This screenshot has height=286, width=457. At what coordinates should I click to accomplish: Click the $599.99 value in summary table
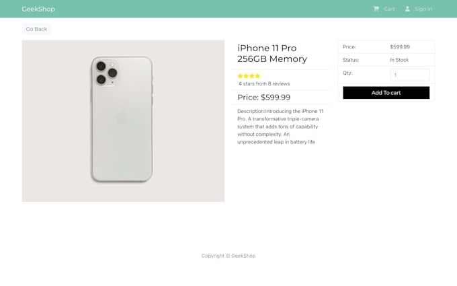click(x=400, y=47)
